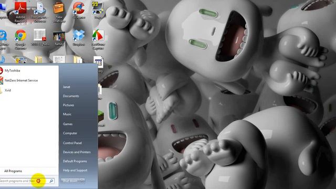Viewport: 336px width, 189px height.
Task: Launch the Dropbox desktop shortcut
Action: pyautogui.click(x=78, y=37)
